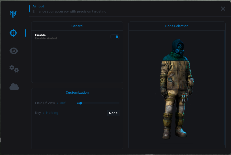Open the gears settings sidebar tab
Image resolution: width=231 pixels, height=155 pixels.
pos(14,69)
